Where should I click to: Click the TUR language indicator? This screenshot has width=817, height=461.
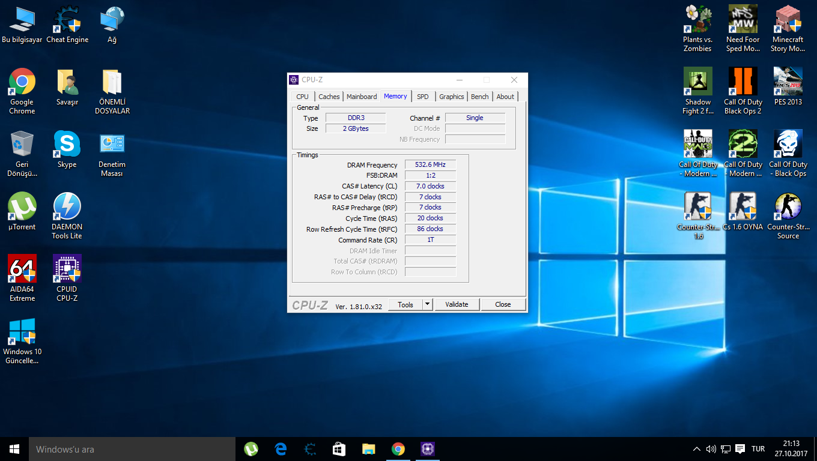click(758, 449)
